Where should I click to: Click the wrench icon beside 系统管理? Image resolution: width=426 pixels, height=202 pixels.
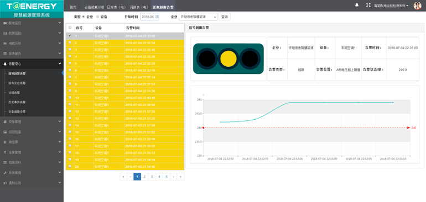pyautogui.click(x=5, y=173)
